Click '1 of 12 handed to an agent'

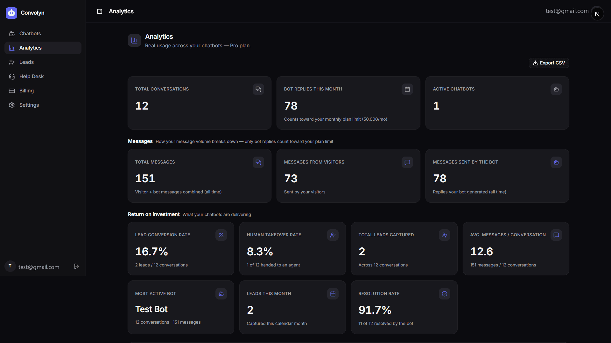tap(273, 265)
